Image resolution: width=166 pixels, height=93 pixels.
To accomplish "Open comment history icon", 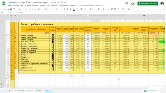I will click(127, 3).
